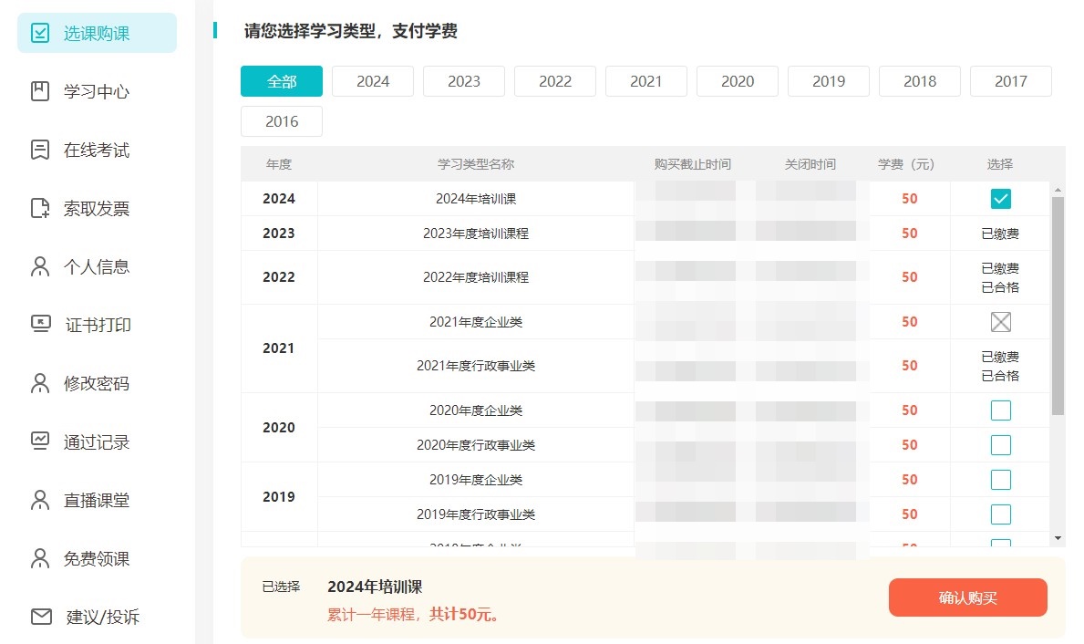1084x644 pixels.
Task: Select the 在线考试 sidebar icon
Action: click(x=40, y=149)
